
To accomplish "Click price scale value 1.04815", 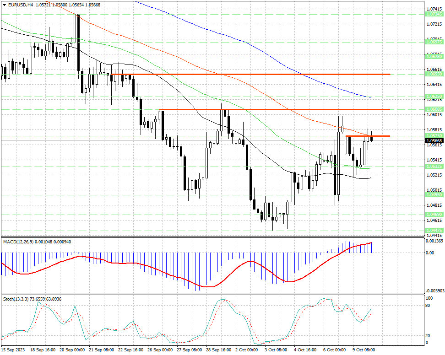I will (x=434, y=205).
